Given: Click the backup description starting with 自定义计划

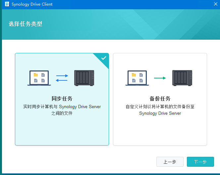Looking at the screenshot, I should [x=160, y=110].
